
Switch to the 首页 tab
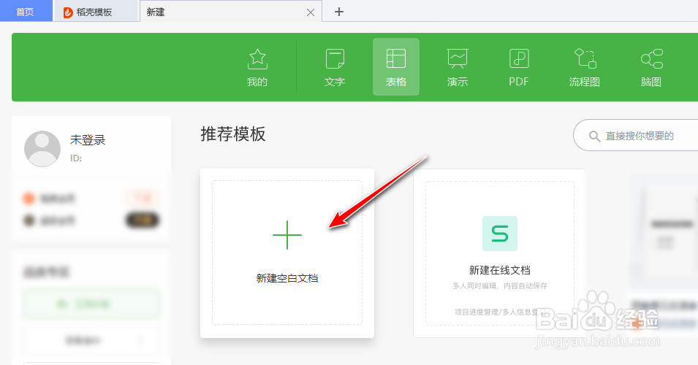click(x=26, y=11)
